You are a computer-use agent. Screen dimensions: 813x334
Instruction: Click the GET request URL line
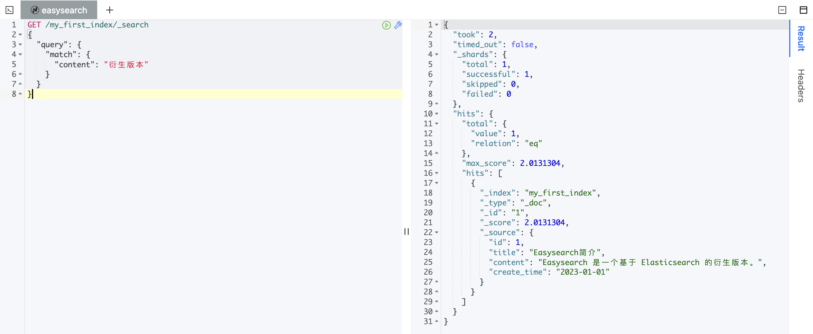tap(88, 25)
